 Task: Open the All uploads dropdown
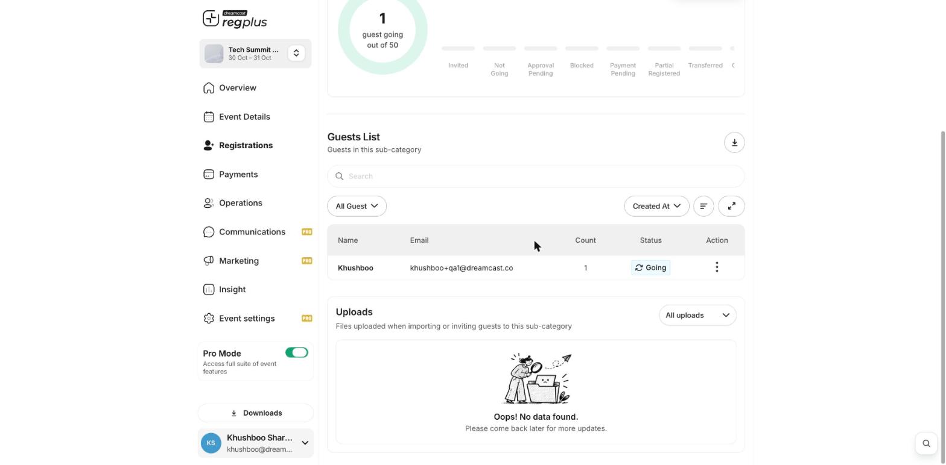tap(697, 316)
